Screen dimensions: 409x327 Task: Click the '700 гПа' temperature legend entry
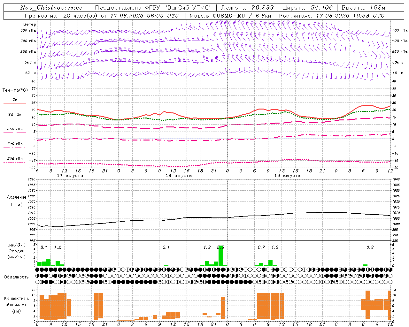[15, 144]
